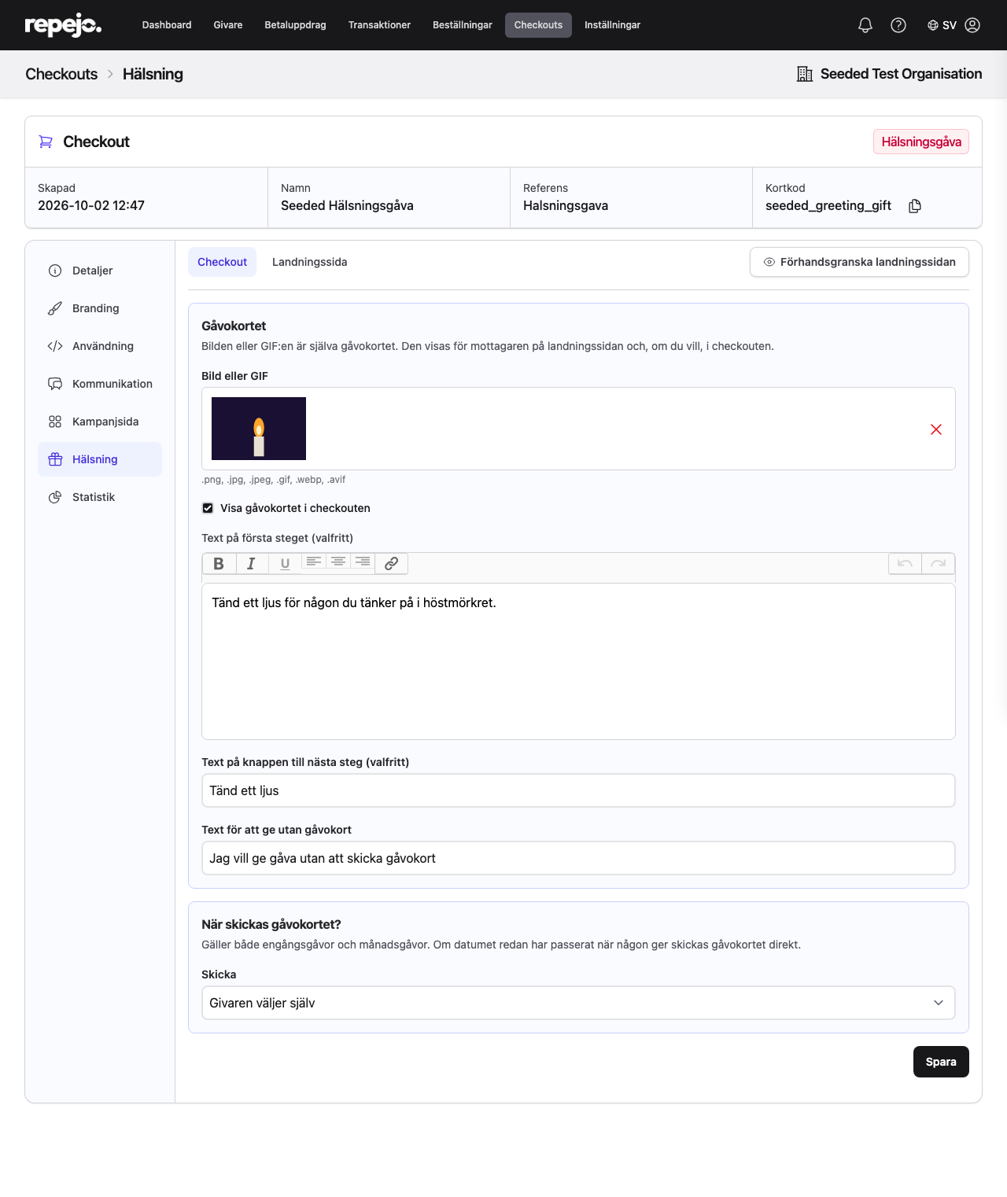
Task: Click Checkouts breadcrumb link
Action: 61,74
